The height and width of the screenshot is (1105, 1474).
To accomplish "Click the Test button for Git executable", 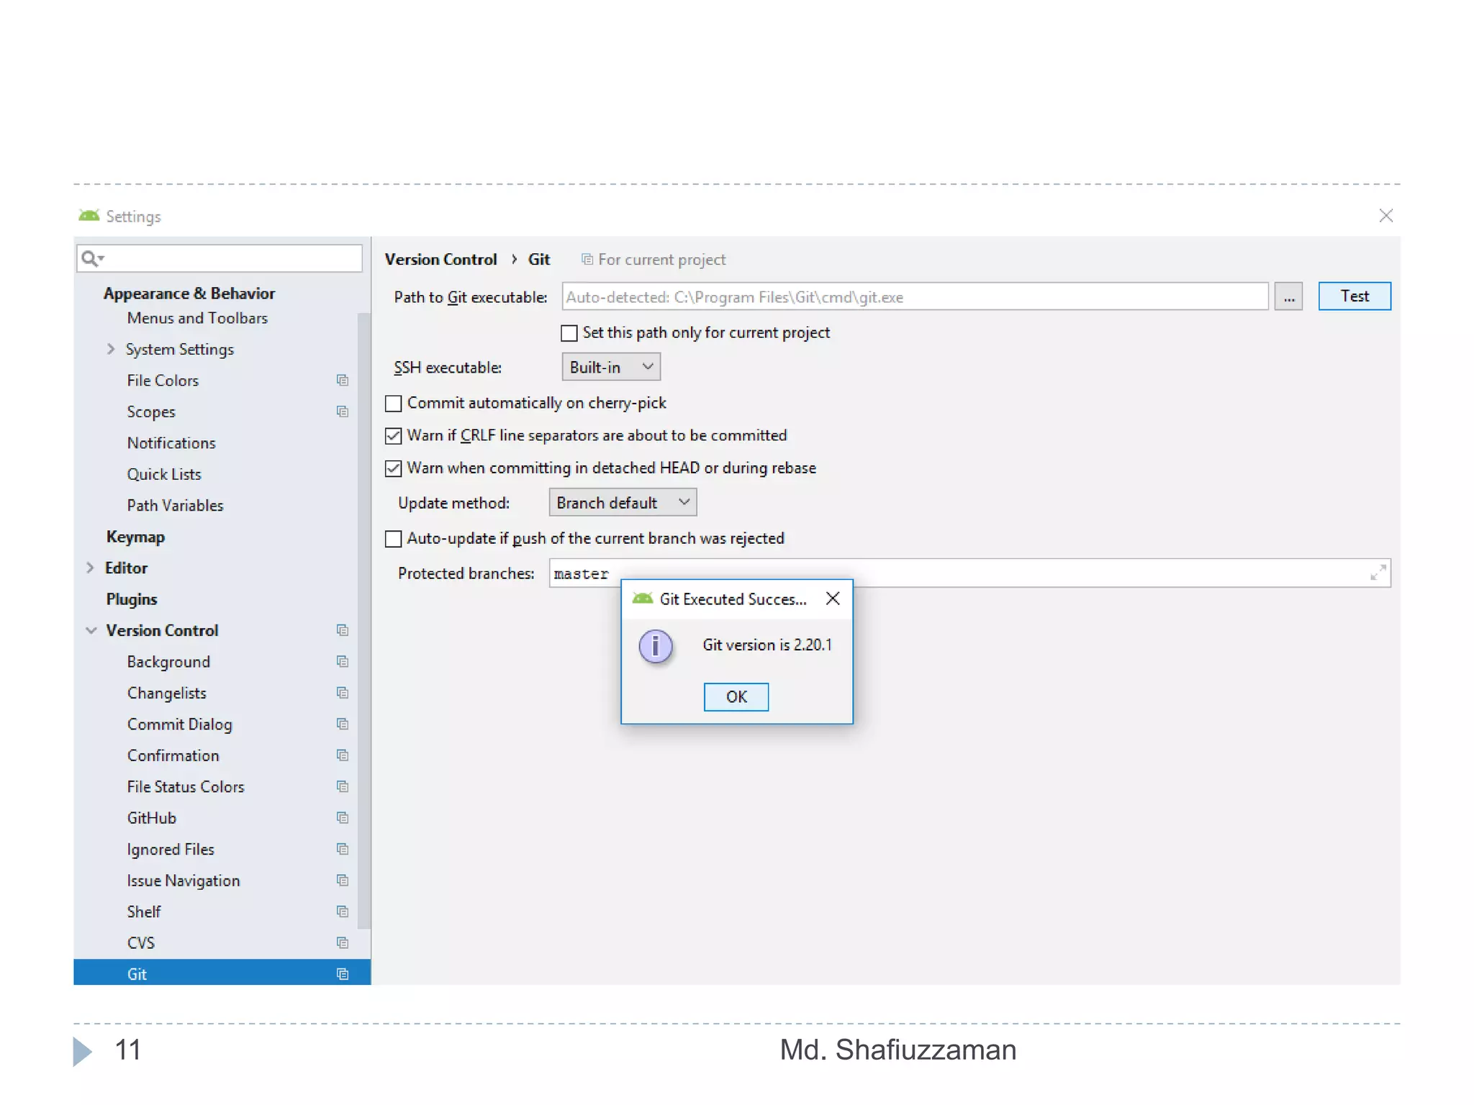I will pos(1354,296).
